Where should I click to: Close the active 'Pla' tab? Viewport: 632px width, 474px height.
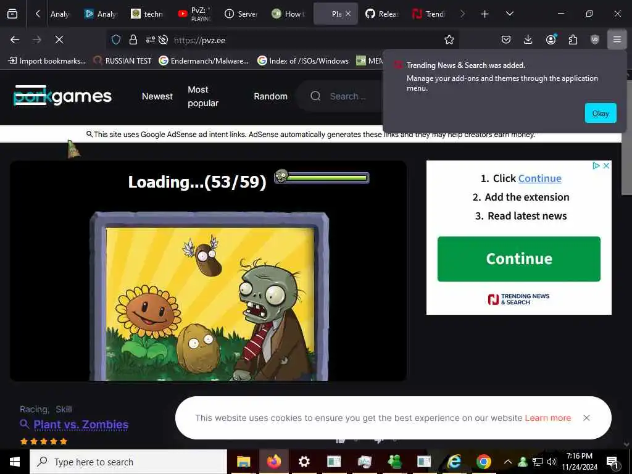[348, 14]
